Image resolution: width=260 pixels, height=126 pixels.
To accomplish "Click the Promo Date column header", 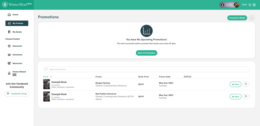I will pyautogui.click(x=165, y=77).
